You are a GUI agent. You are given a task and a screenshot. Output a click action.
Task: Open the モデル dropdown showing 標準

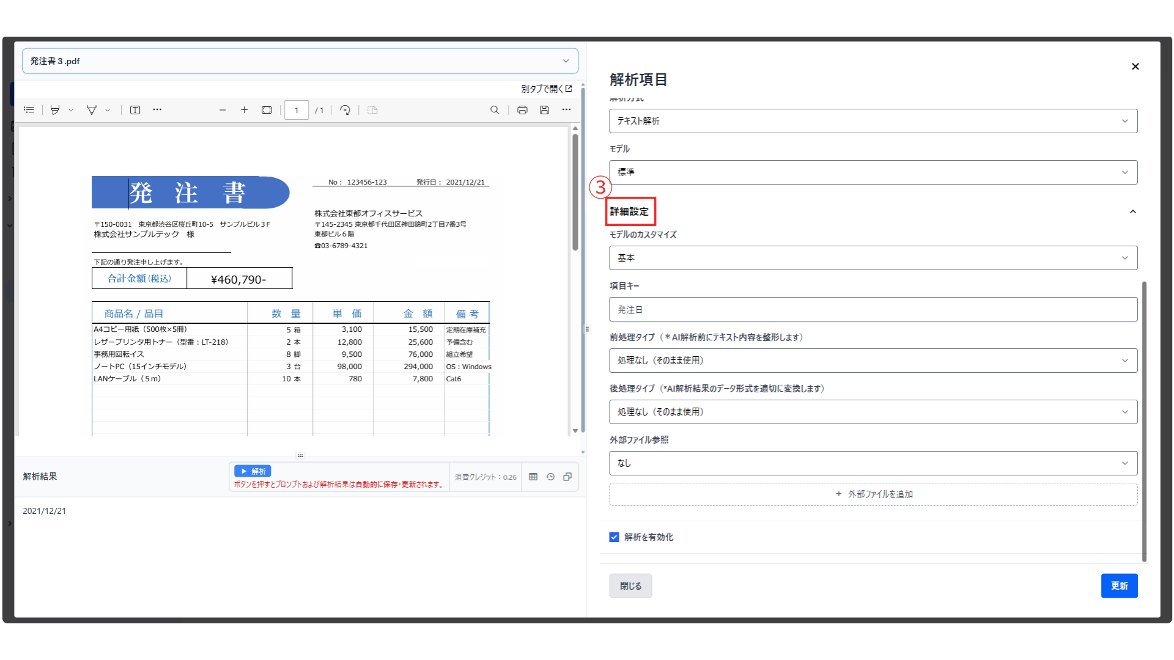(873, 172)
